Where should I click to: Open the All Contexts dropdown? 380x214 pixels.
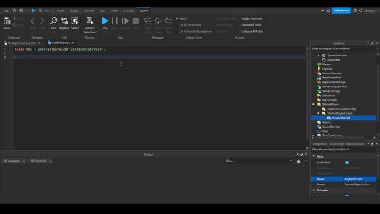[40, 161]
